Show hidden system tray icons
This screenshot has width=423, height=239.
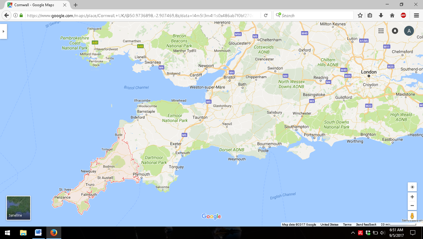click(x=353, y=233)
